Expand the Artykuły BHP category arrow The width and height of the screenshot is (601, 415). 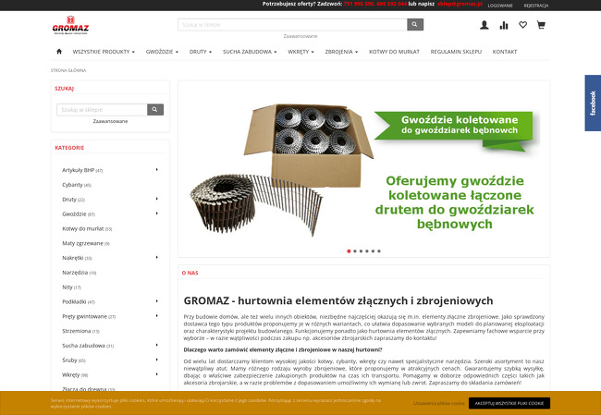point(157,169)
